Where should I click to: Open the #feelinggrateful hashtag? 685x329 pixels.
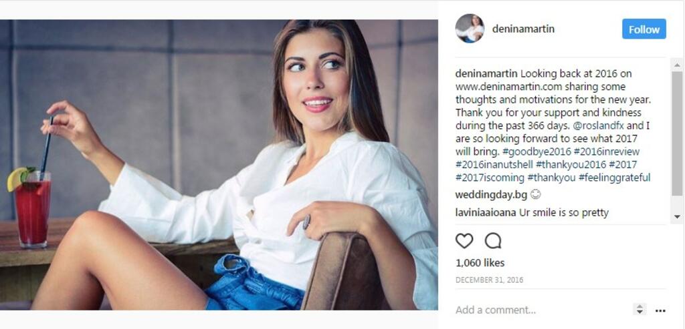point(614,178)
